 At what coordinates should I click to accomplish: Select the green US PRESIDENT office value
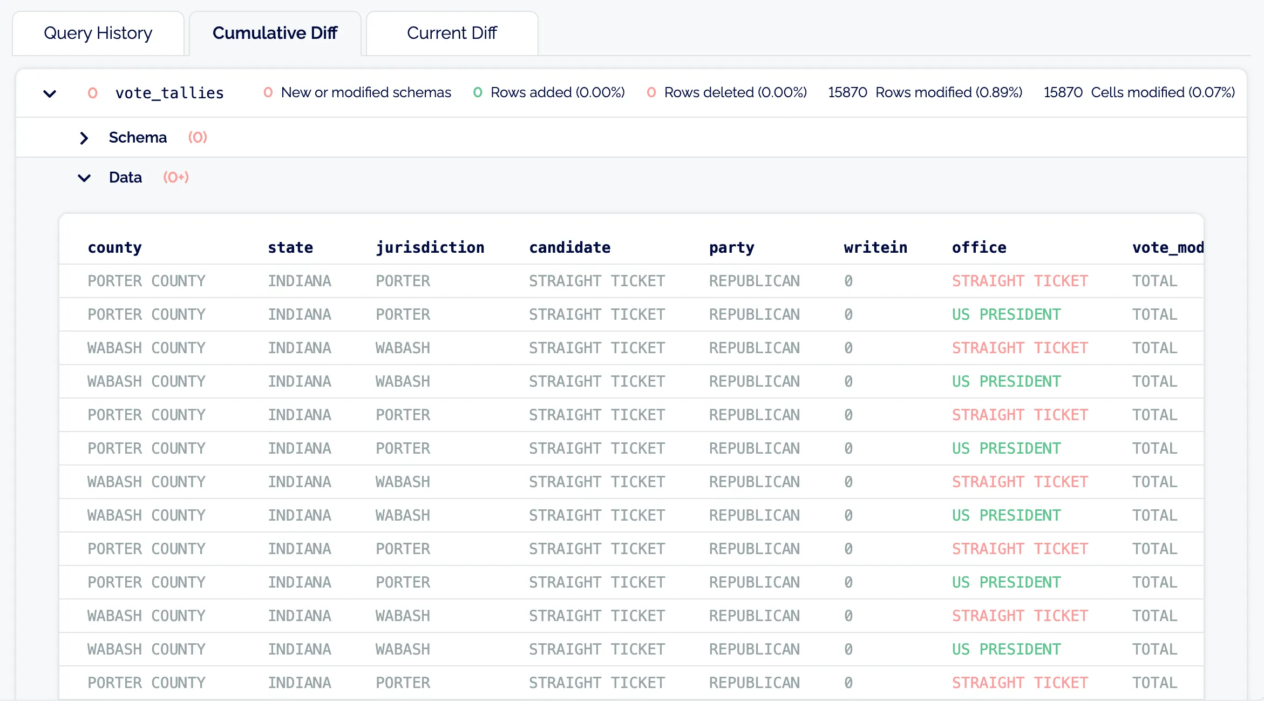[1006, 314]
